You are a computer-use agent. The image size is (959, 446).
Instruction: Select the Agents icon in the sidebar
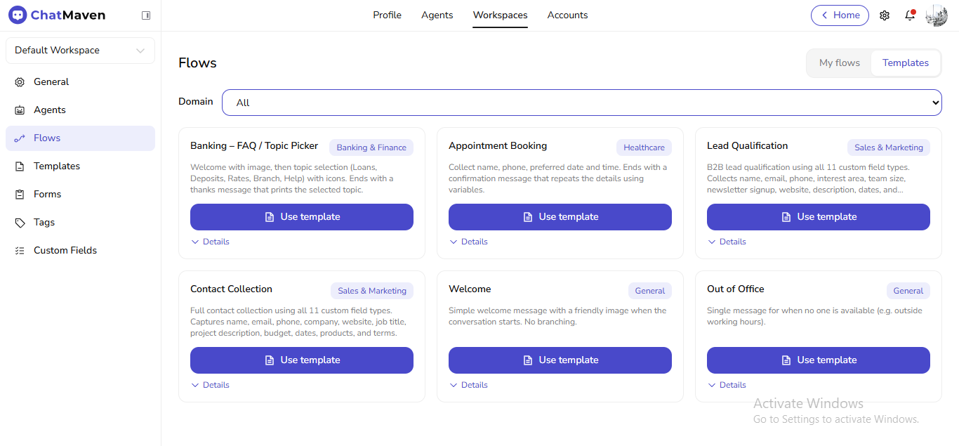pyautogui.click(x=20, y=110)
